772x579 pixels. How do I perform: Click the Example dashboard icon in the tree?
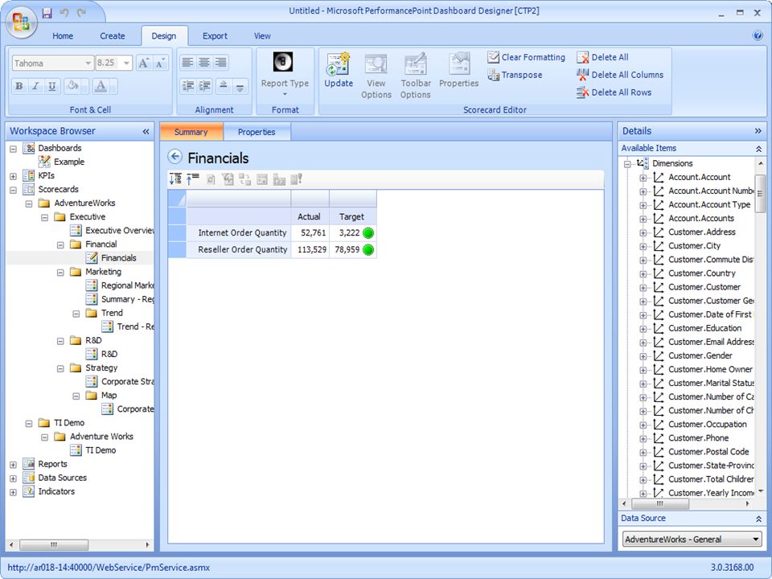pos(44,162)
